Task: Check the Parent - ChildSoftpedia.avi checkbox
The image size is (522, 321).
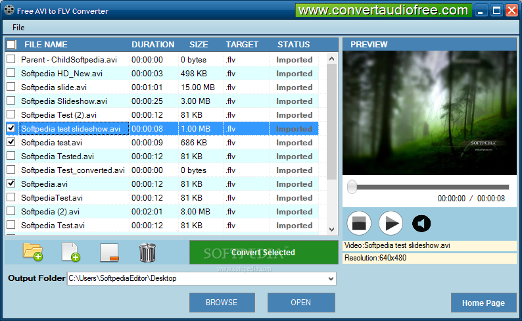Action: point(11,59)
